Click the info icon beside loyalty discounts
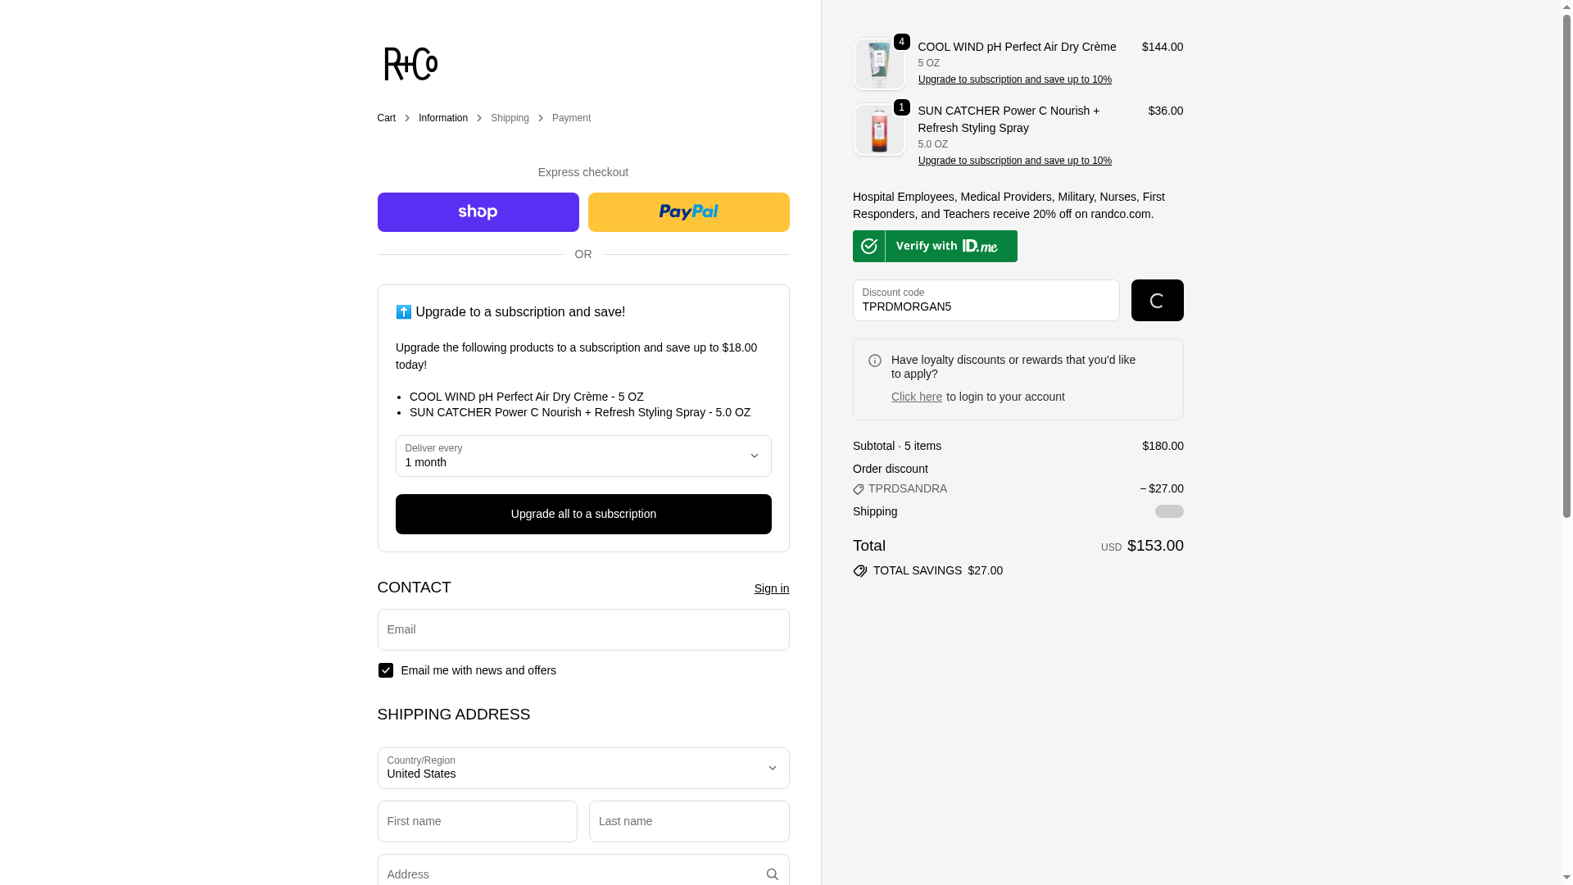Viewport: 1573px width, 885px height. tap(875, 361)
